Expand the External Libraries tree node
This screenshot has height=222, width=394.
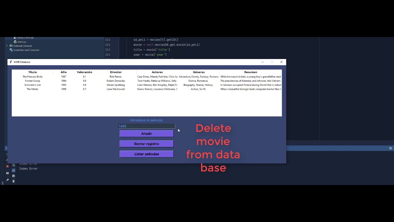[7, 46]
